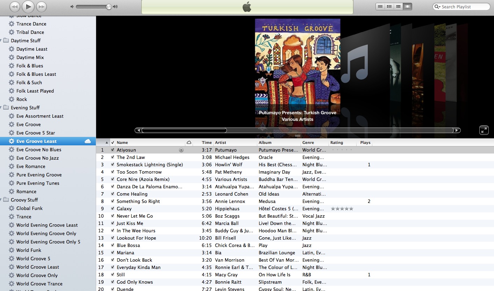Click the volume slider knob
The width and height of the screenshot is (494, 291).
pos(109,7)
